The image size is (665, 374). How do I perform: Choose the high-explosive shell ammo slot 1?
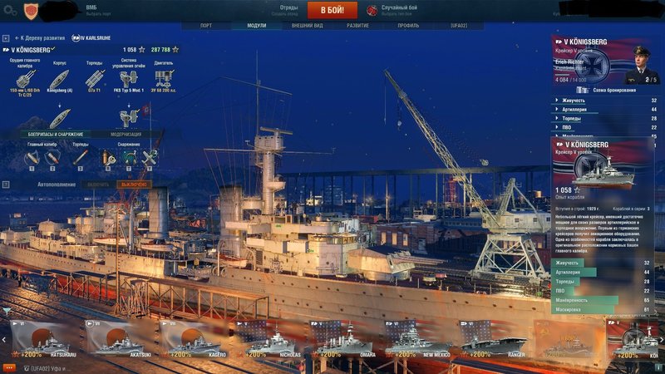[x=32, y=159]
